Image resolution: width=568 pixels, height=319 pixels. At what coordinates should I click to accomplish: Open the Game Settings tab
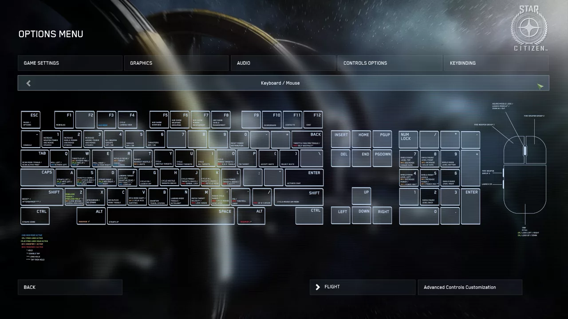coord(70,63)
